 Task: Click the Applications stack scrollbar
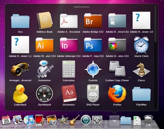click(x=156, y=24)
